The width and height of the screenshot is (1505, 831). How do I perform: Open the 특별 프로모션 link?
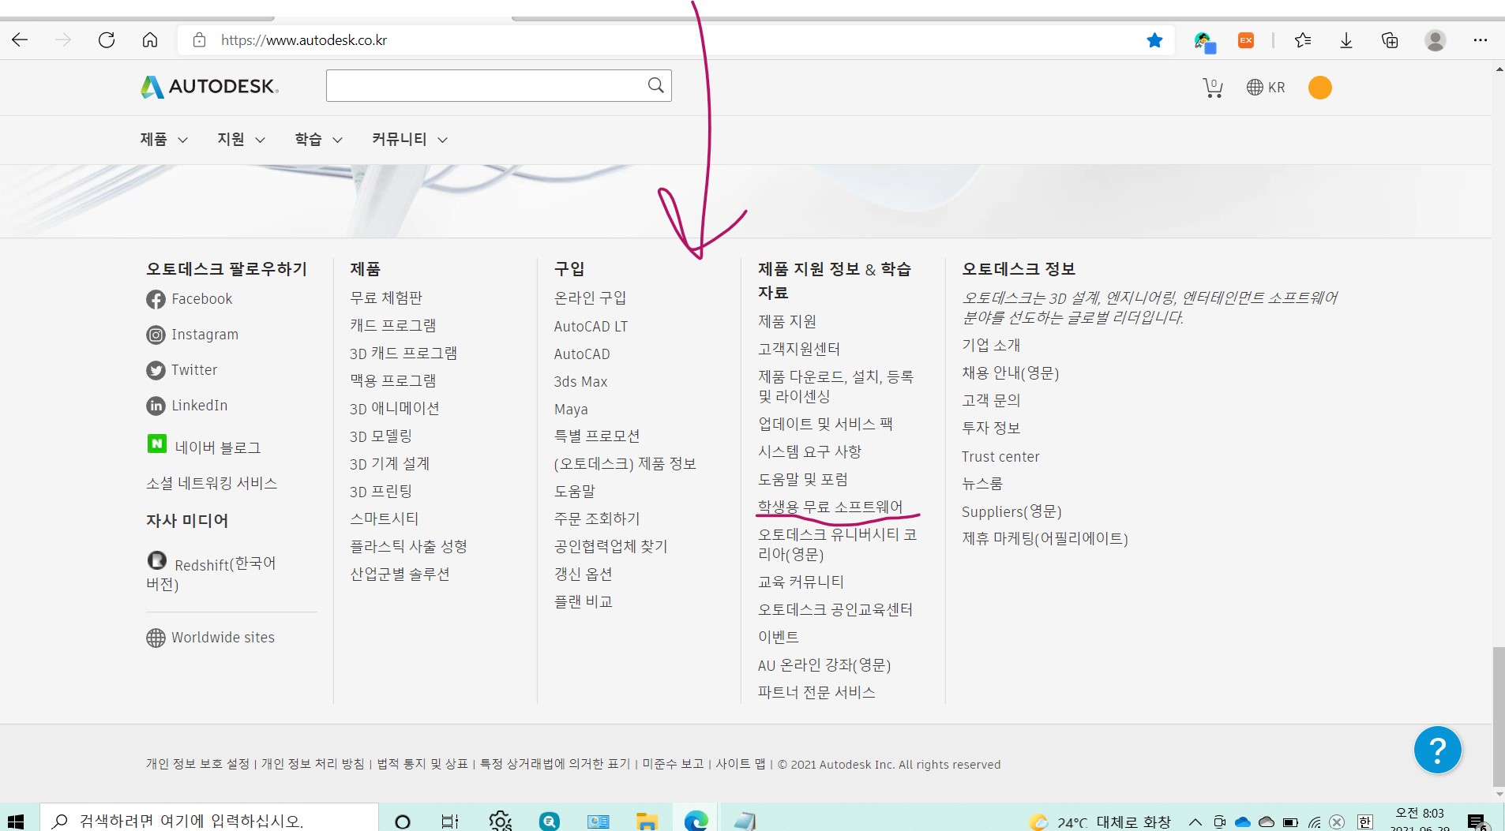tap(597, 436)
